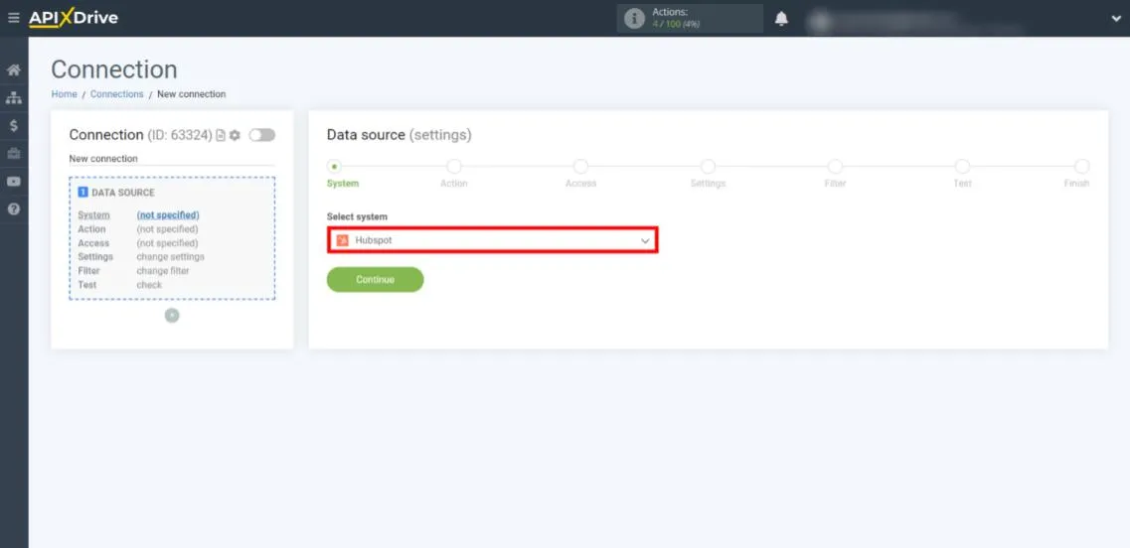Screen dimensions: 1130x548
Task: Open connections sitemap icon in sidebar
Action: point(14,98)
